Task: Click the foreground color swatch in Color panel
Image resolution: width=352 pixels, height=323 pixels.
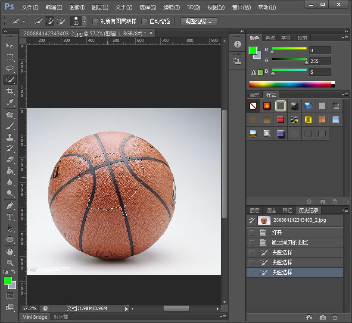Action: click(x=253, y=50)
